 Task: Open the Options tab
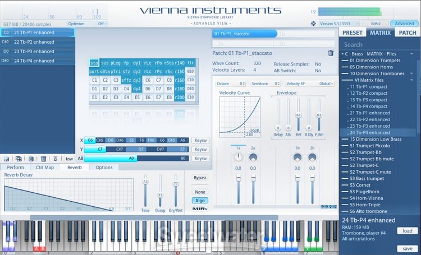pos(104,168)
